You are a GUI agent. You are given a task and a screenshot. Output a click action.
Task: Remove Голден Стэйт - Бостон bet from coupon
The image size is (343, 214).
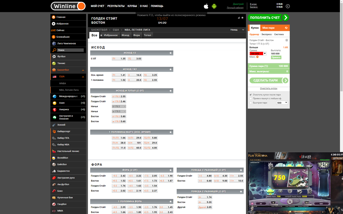click(286, 40)
